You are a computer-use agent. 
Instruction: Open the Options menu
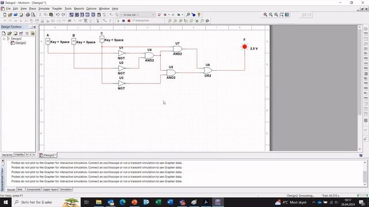(x=91, y=9)
